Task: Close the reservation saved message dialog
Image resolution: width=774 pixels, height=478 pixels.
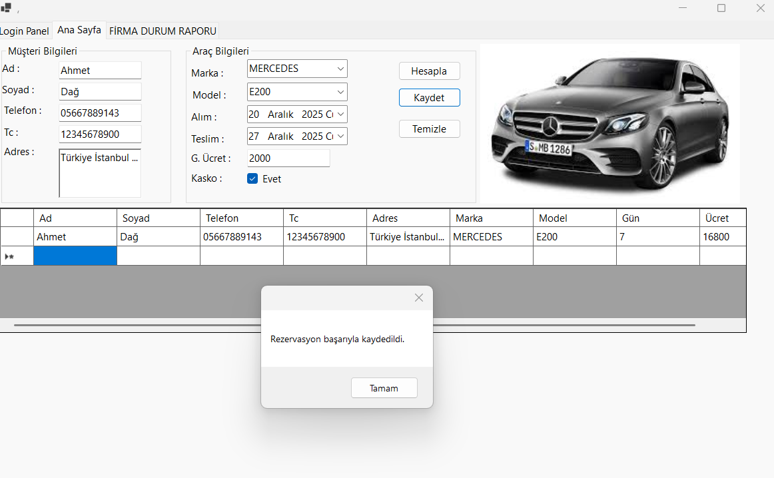Action: pyautogui.click(x=418, y=298)
